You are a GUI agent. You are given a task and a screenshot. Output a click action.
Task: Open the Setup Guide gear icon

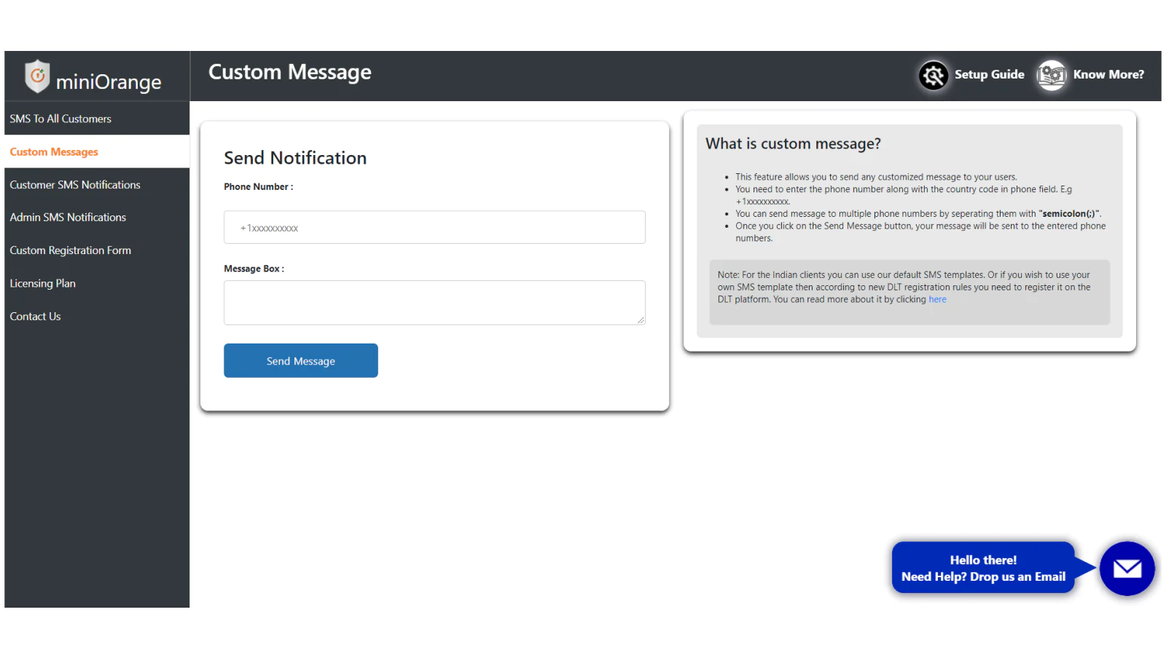[x=933, y=74]
